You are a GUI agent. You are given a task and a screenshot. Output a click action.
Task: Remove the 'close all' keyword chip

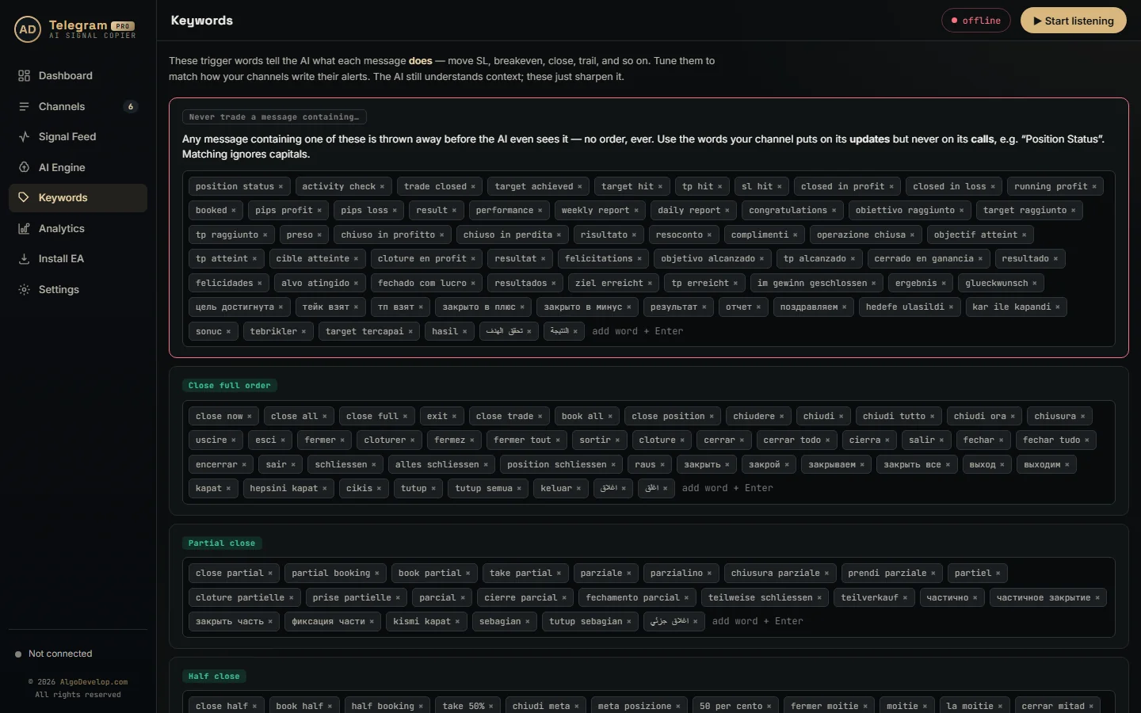tap(324, 417)
